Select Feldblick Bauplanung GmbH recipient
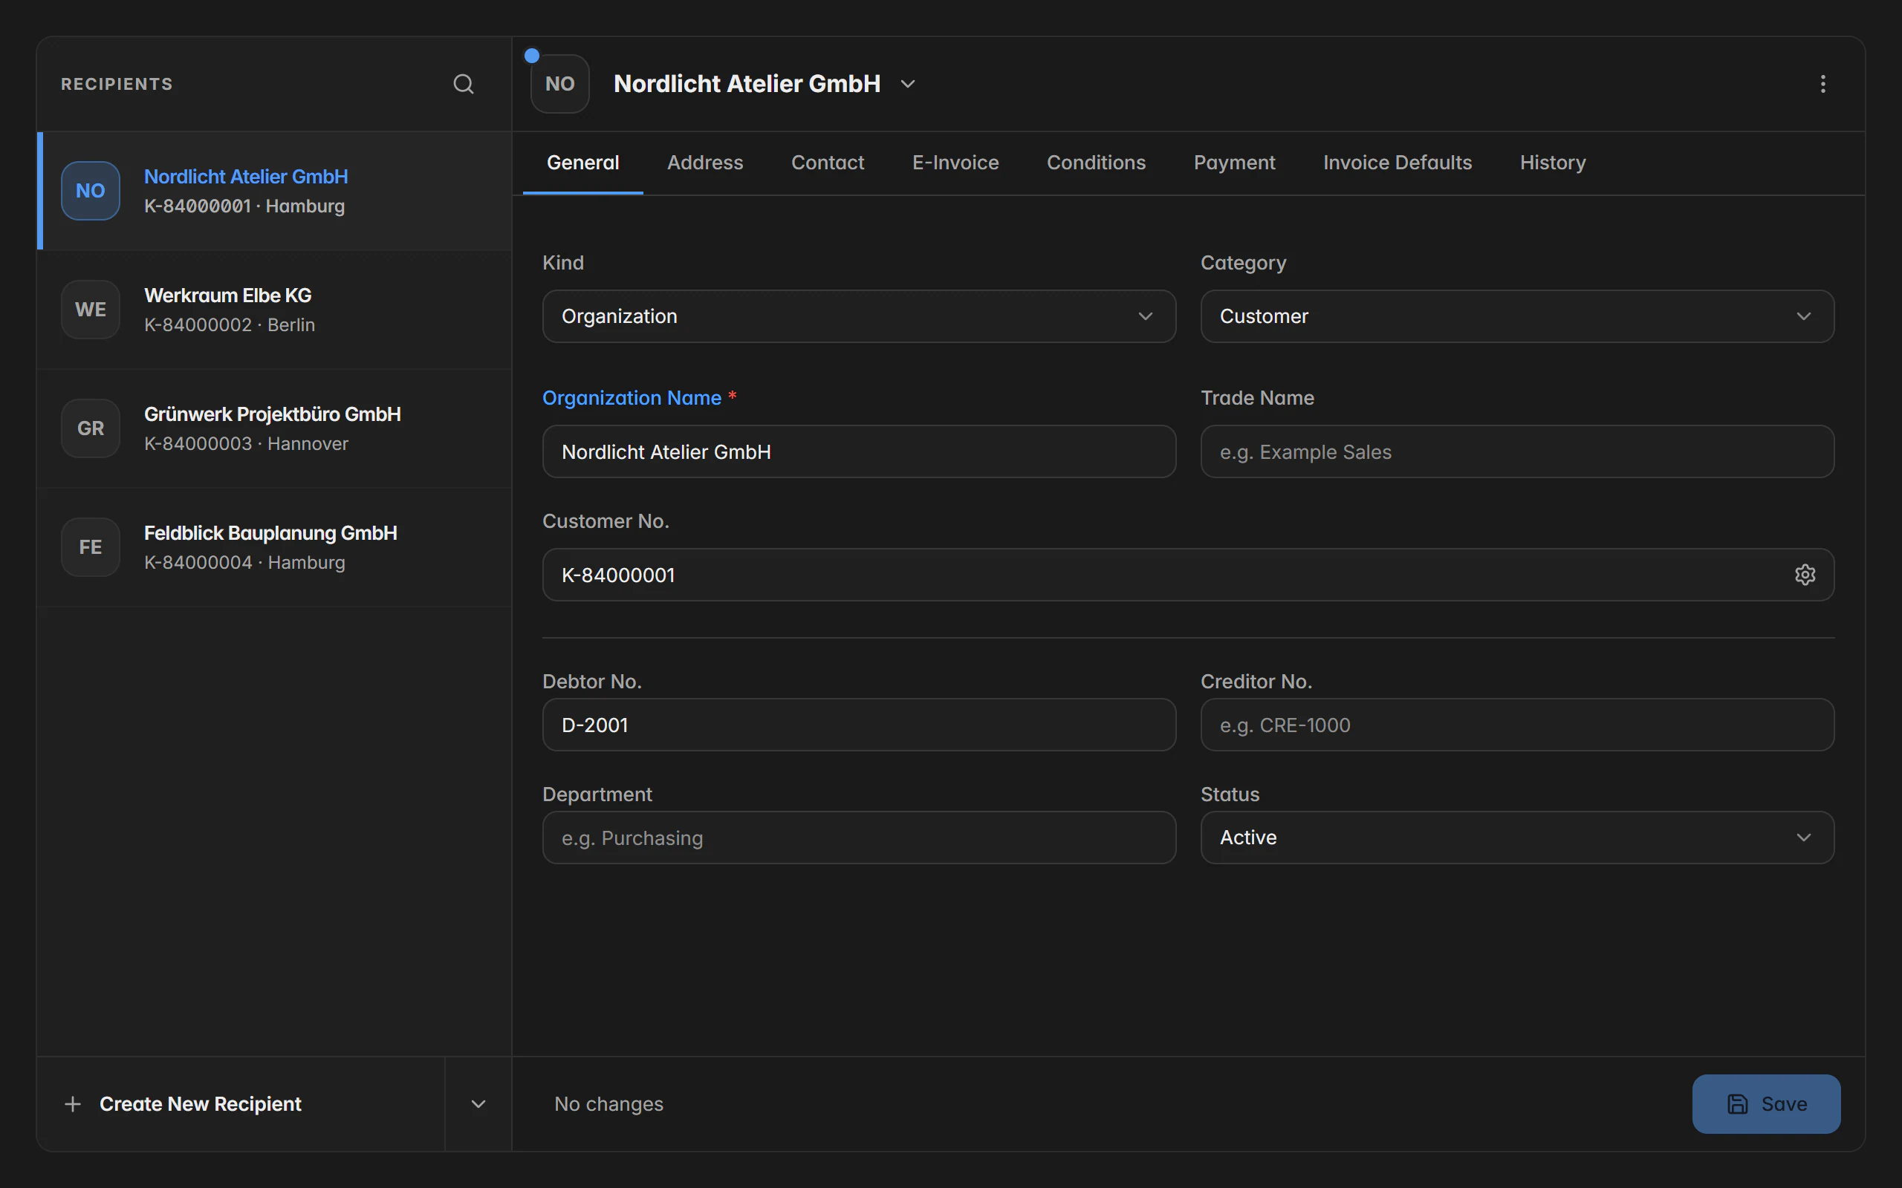 274,547
